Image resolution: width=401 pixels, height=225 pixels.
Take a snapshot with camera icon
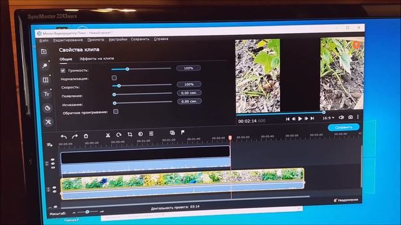pos(350,117)
